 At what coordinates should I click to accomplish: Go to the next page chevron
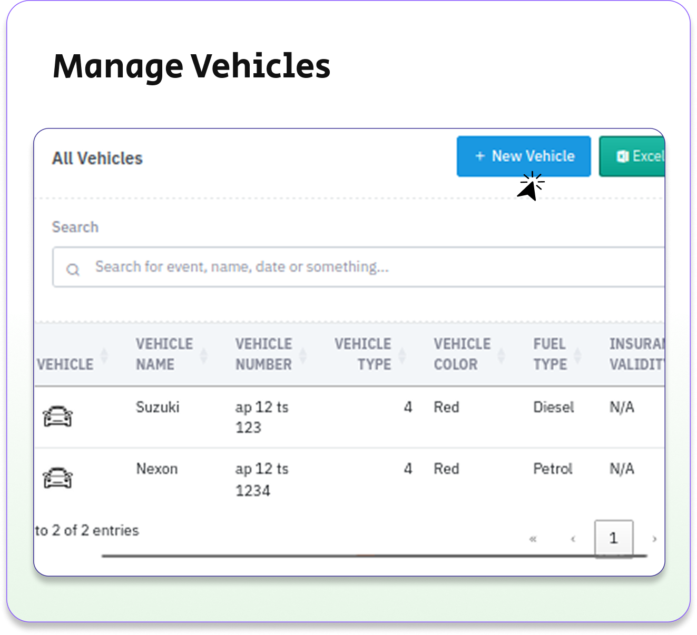point(654,539)
